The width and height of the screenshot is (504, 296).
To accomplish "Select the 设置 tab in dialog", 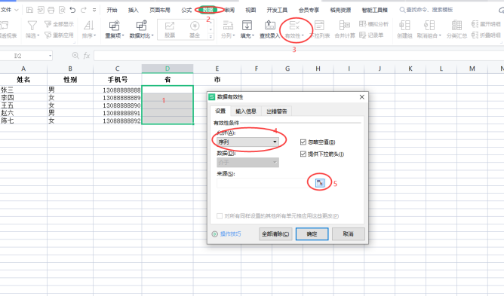I will (220, 111).
